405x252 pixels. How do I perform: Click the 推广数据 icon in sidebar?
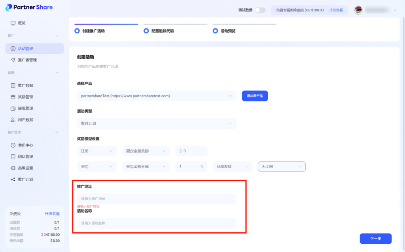click(x=13, y=85)
